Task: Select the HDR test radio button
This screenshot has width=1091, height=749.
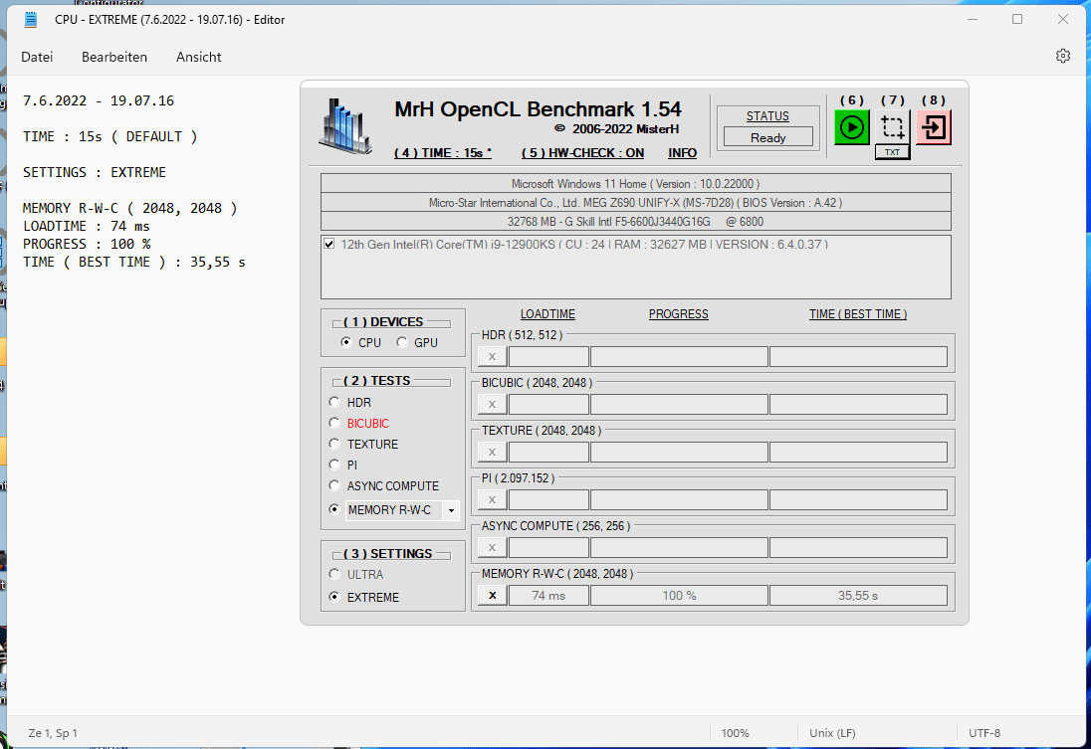Action: pos(334,402)
